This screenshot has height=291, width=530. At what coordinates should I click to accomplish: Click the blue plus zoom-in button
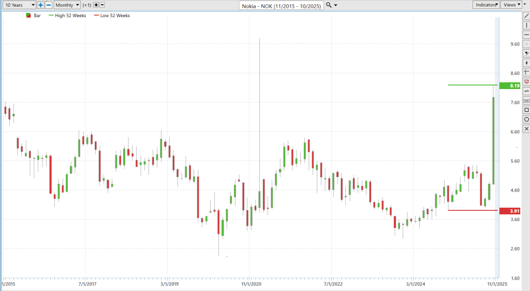[40, 5]
